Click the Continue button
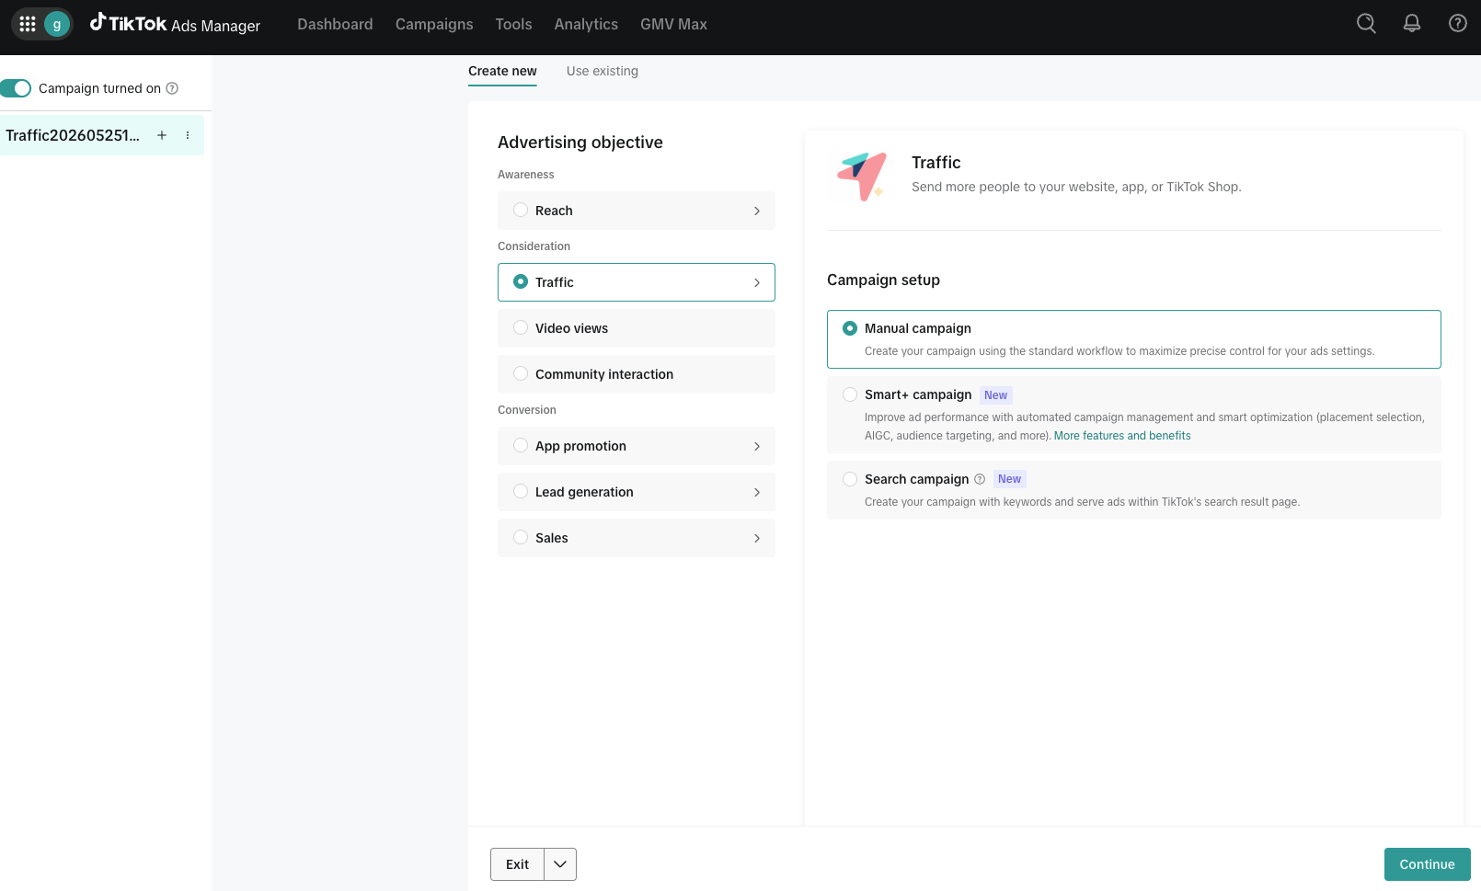1481x891 pixels. 1428,864
